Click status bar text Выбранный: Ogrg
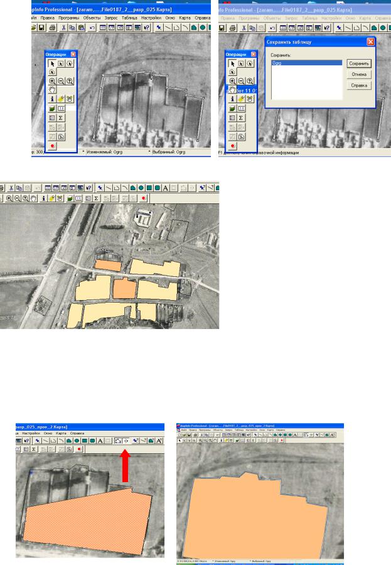Image resolution: width=391 pixels, height=565 pixels. tap(169, 152)
